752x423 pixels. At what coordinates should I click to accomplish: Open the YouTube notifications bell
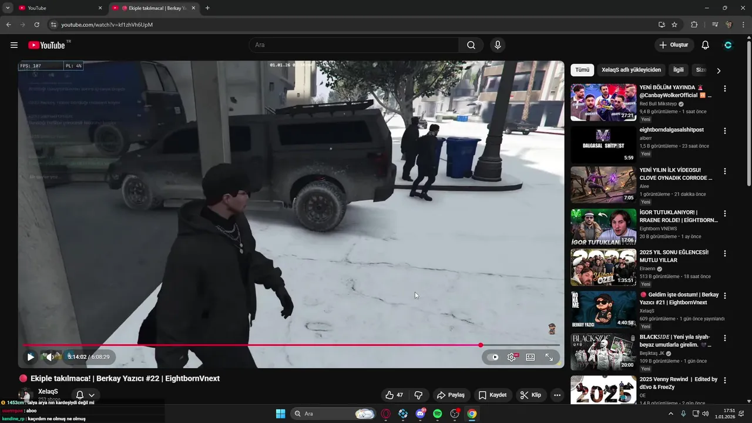(706, 45)
